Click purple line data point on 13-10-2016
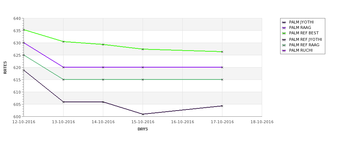Viewport: 352px width, 155px height. tap(63, 68)
